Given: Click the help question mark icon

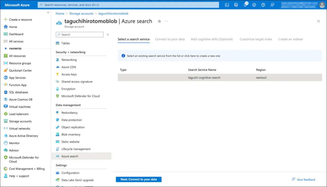Looking at the screenshot, I should coord(263,5).
